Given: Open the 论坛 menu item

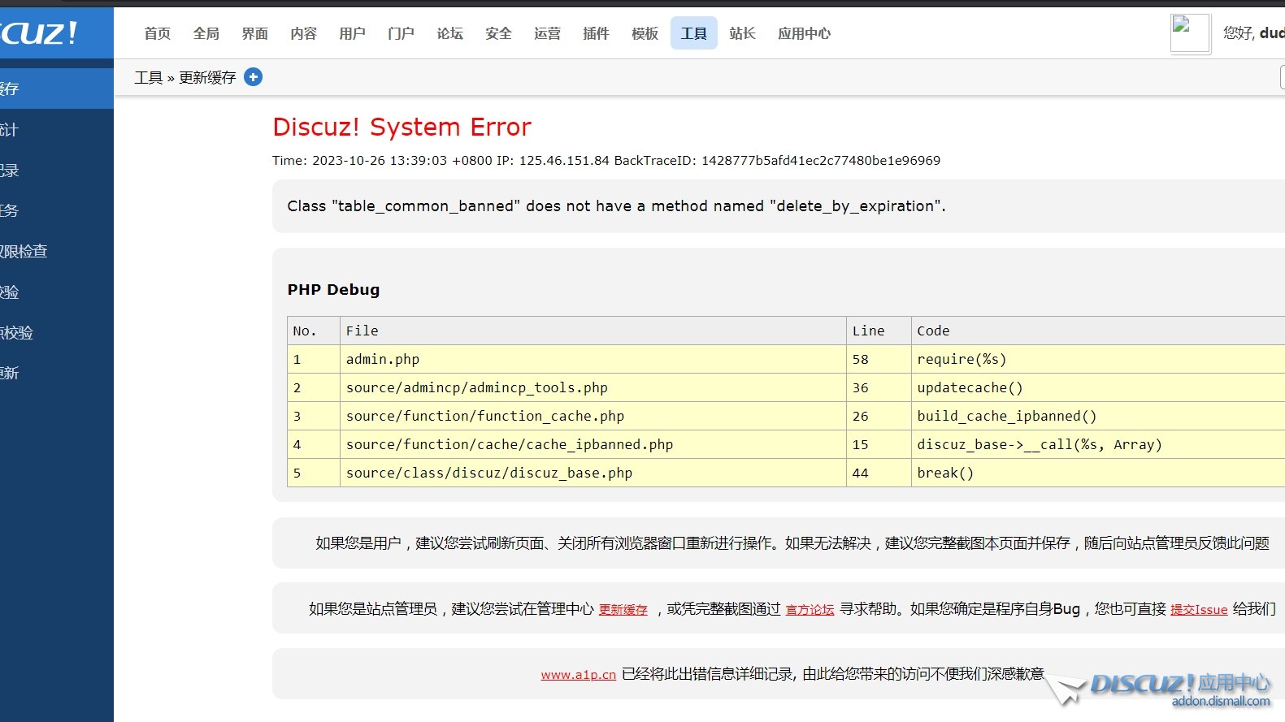Looking at the screenshot, I should [450, 33].
